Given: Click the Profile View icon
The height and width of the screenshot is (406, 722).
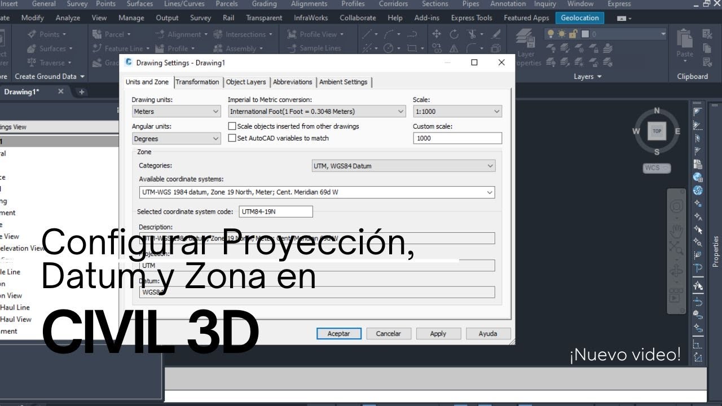Looking at the screenshot, I should (x=292, y=34).
